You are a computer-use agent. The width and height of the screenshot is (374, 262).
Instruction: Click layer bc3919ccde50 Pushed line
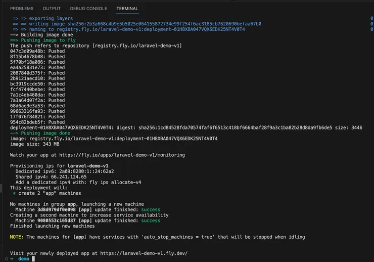37,84
